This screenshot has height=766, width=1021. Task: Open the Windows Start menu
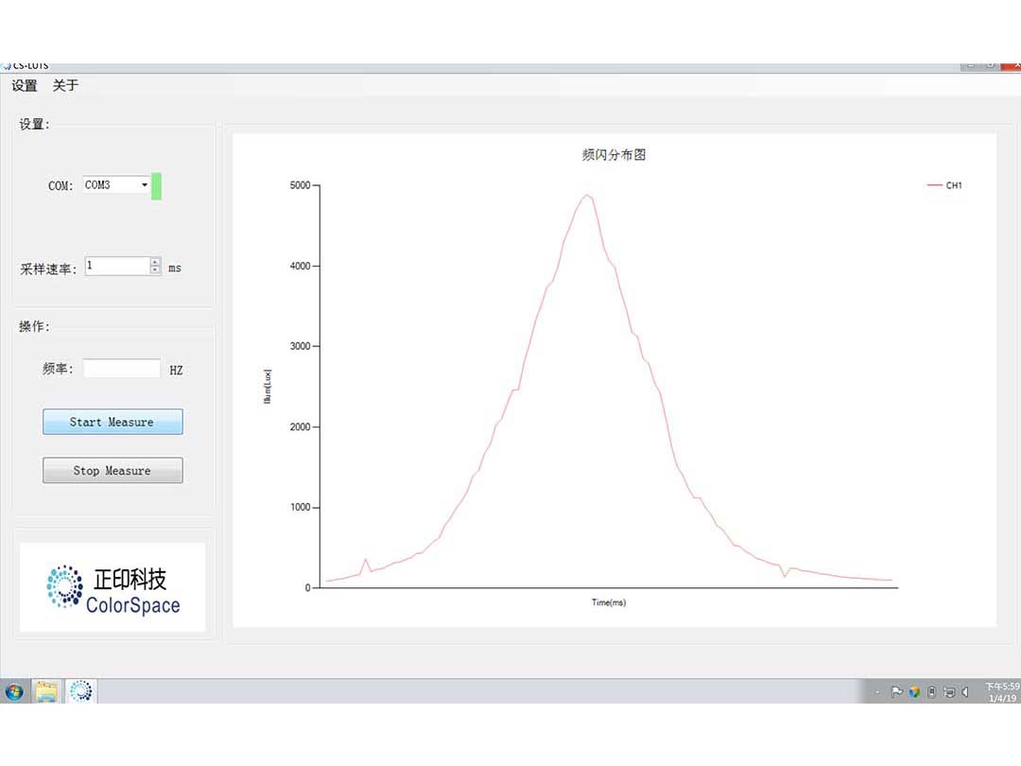[x=14, y=692]
